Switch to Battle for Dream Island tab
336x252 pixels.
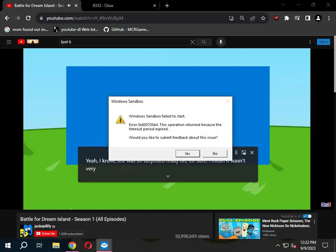[x=39, y=6]
